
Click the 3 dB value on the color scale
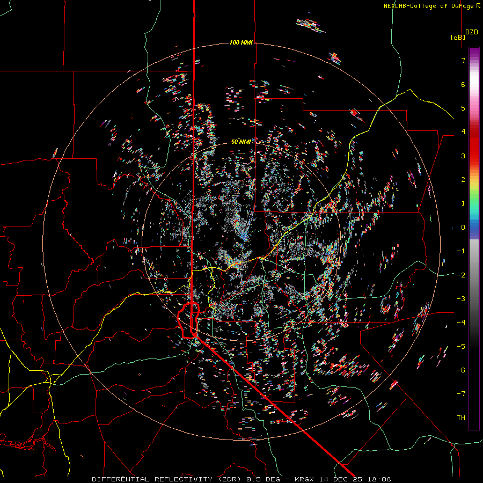(463, 156)
